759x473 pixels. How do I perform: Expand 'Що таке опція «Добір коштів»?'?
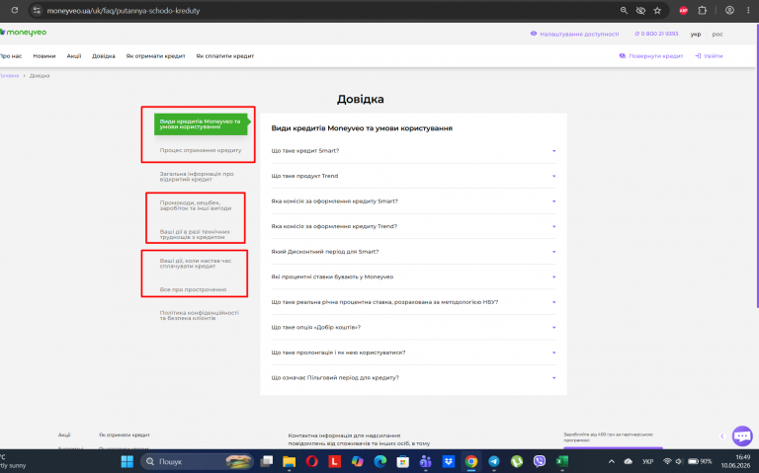pyautogui.click(x=413, y=327)
